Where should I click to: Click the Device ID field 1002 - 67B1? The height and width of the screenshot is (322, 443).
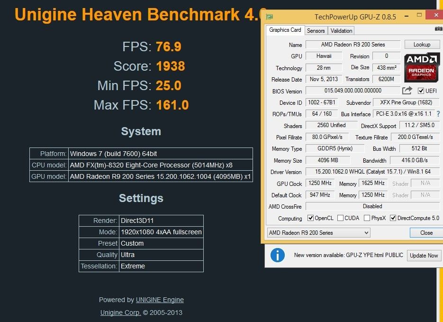click(322, 102)
